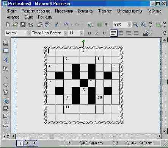This screenshot has width=168, height=148.
Task: Go to page 2 tab
Action: 27,143
